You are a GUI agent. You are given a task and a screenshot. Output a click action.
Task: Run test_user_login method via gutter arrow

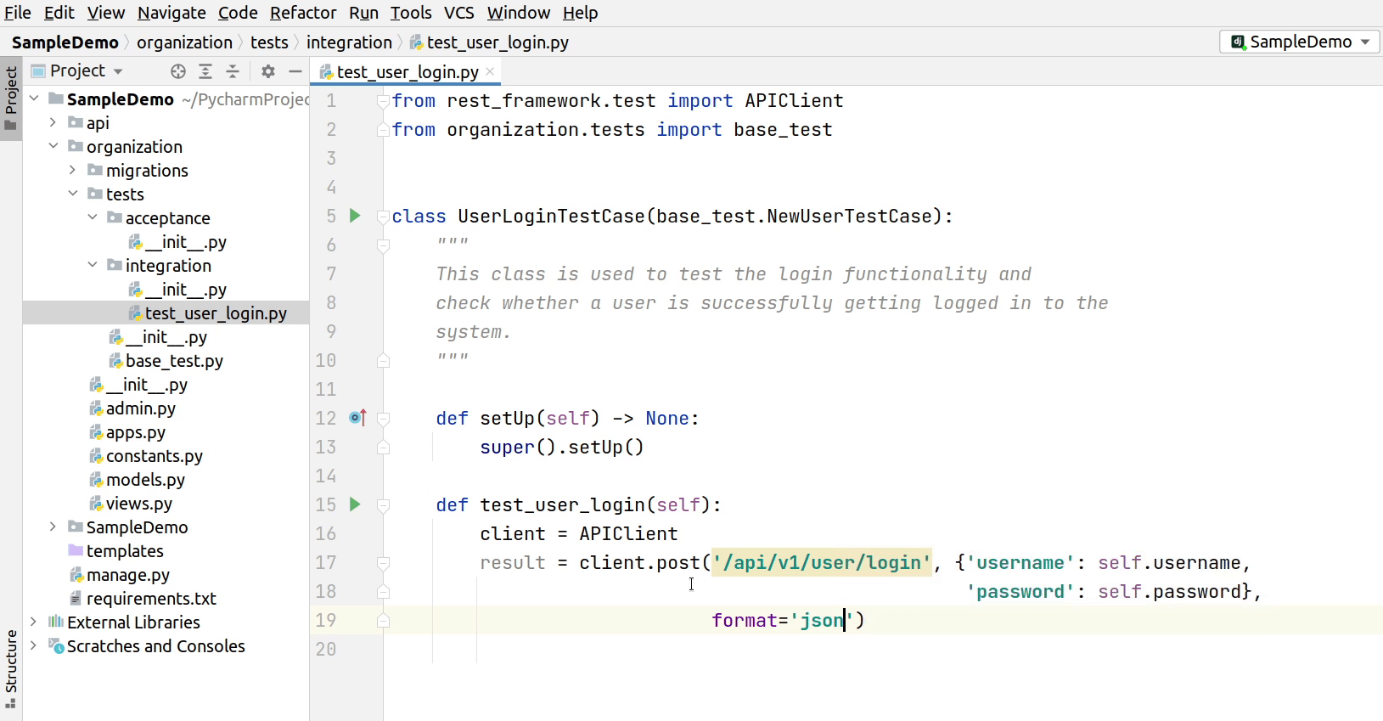click(x=355, y=504)
